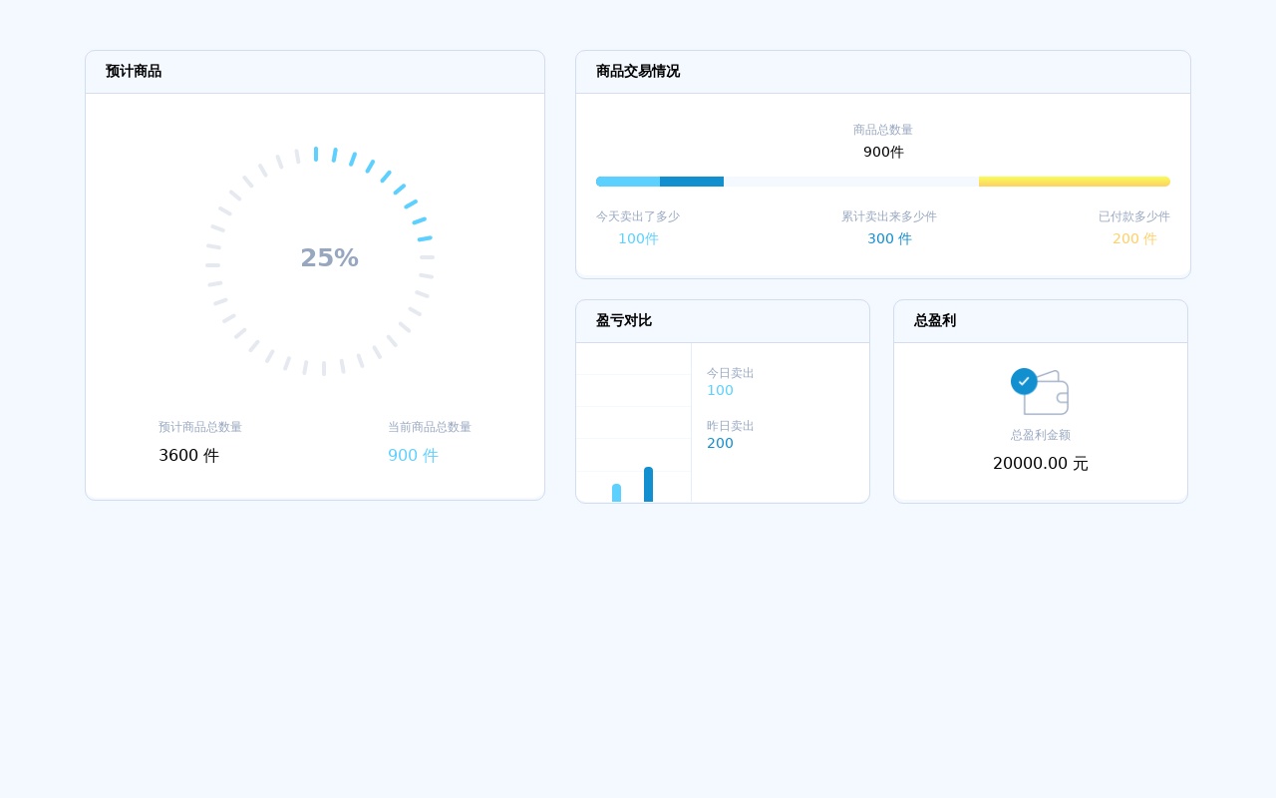
Task: Click the 预计商品 card header
Action: 315,72
